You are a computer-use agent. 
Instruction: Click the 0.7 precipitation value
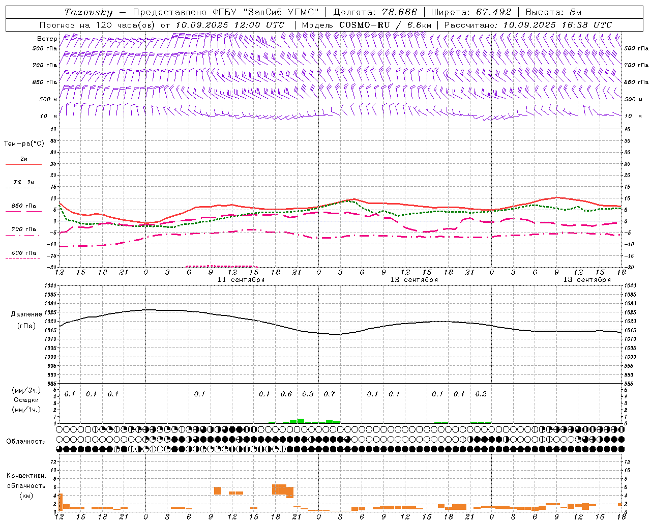coord(330,394)
